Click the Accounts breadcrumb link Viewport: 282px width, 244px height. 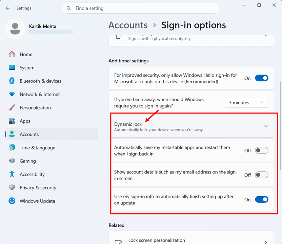click(128, 25)
